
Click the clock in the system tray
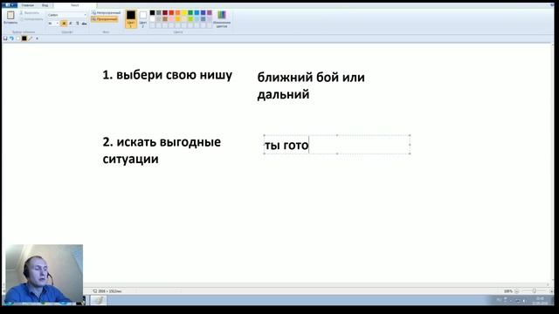pos(540,301)
